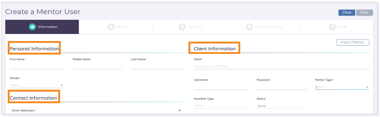Click the Communications tab chat icon
Image resolution: width=380 pixels, height=117 pixels.
[x=249, y=27]
